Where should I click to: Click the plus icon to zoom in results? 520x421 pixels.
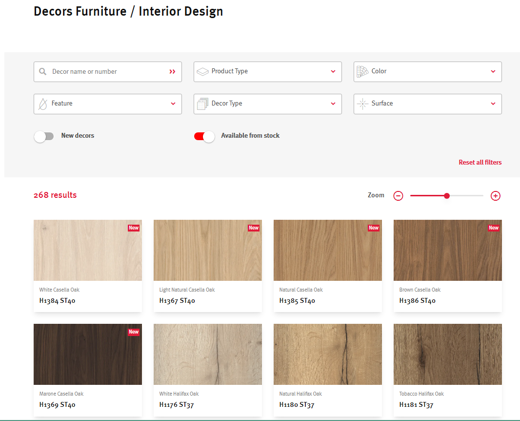pos(496,195)
